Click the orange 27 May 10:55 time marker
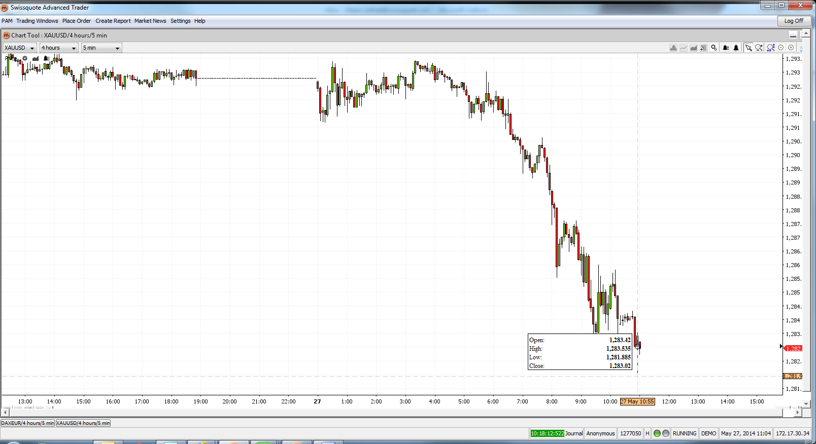Screen dimensions: 816x444 pyautogui.click(x=637, y=401)
